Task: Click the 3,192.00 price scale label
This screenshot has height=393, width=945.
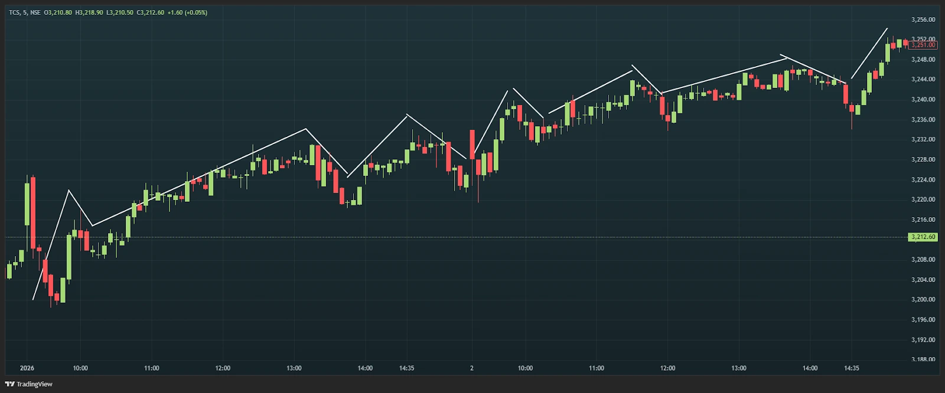Action: coord(923,340)
